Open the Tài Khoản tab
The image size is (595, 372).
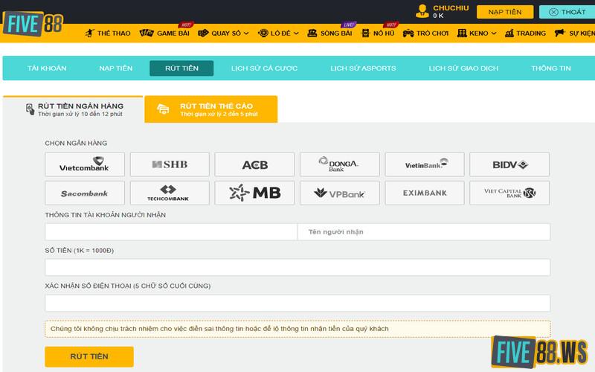(x=47, y=68)
